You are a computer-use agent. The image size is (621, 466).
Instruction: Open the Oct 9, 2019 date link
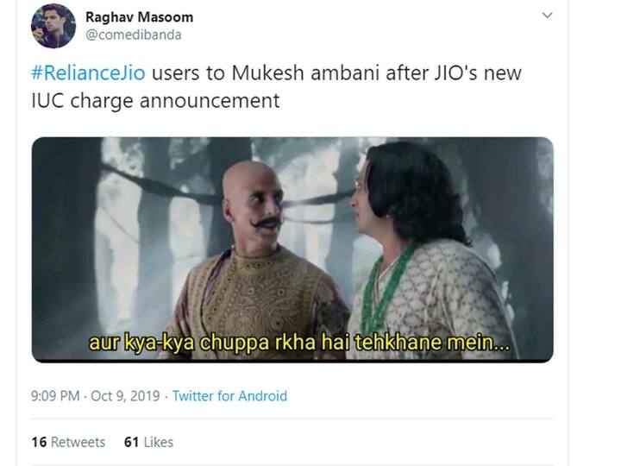pos(125,396)
